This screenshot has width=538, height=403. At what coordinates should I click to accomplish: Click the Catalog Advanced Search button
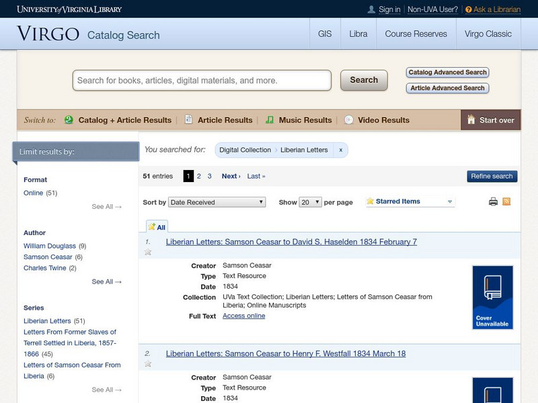448,73
